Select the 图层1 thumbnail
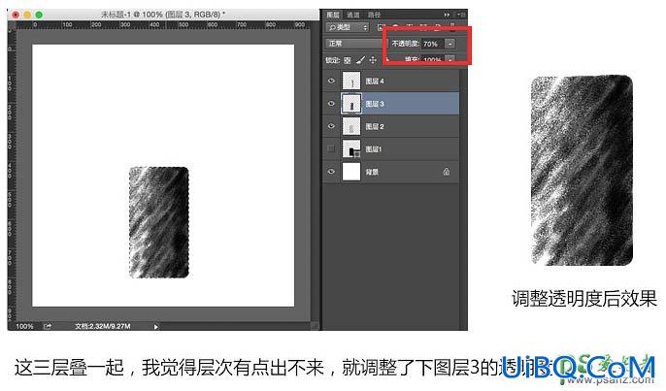Viewport: 666px width, 391px height. tap(350, 148)
